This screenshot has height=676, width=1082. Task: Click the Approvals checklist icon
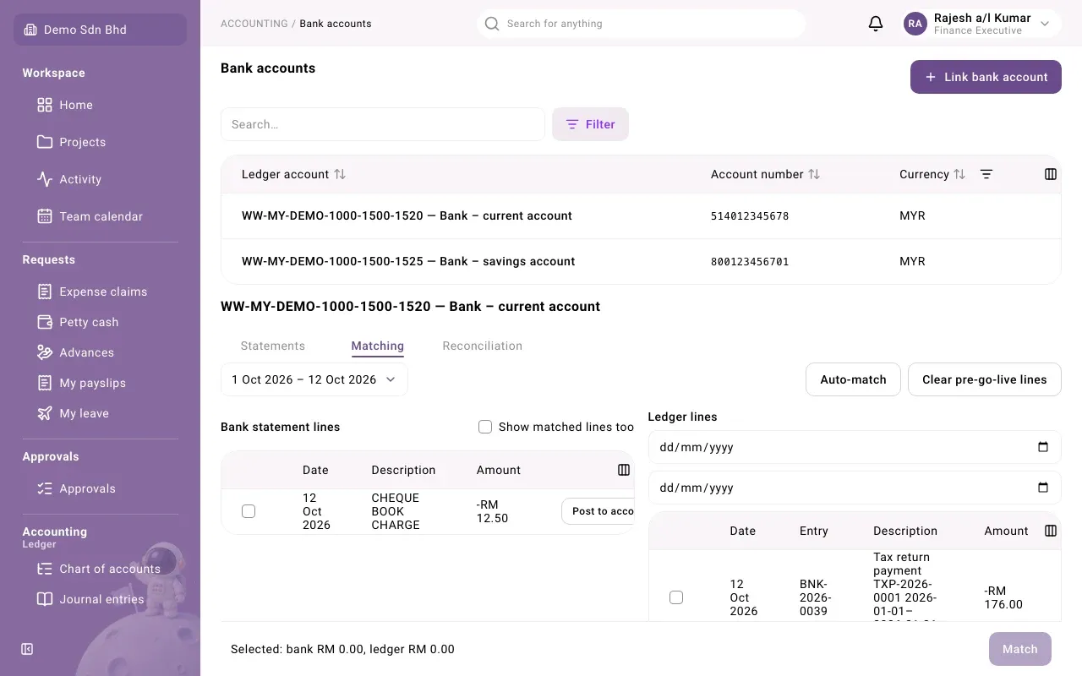45,488
